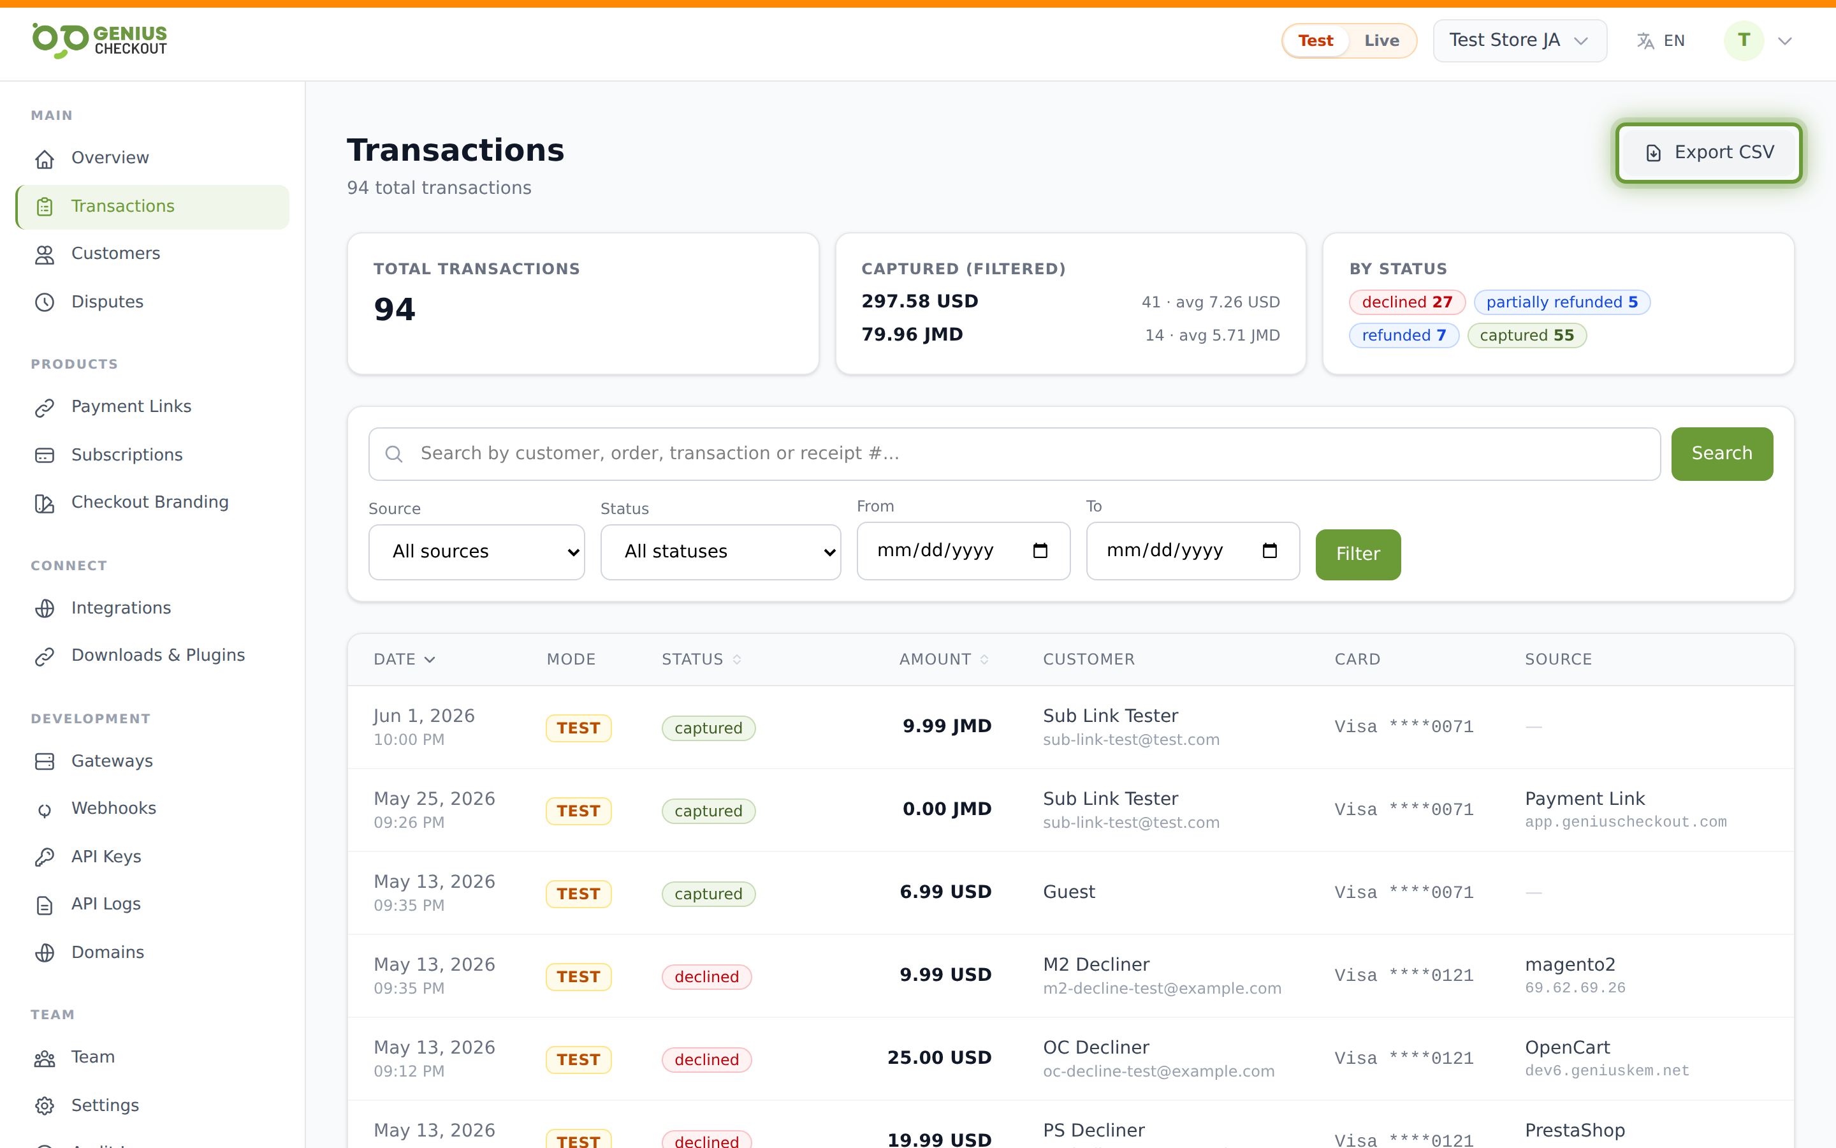Open the Guest 6.99 USD transaction

tap(1070, 893)
